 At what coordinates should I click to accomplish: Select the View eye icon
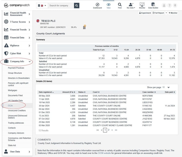[x=109, y=5]
